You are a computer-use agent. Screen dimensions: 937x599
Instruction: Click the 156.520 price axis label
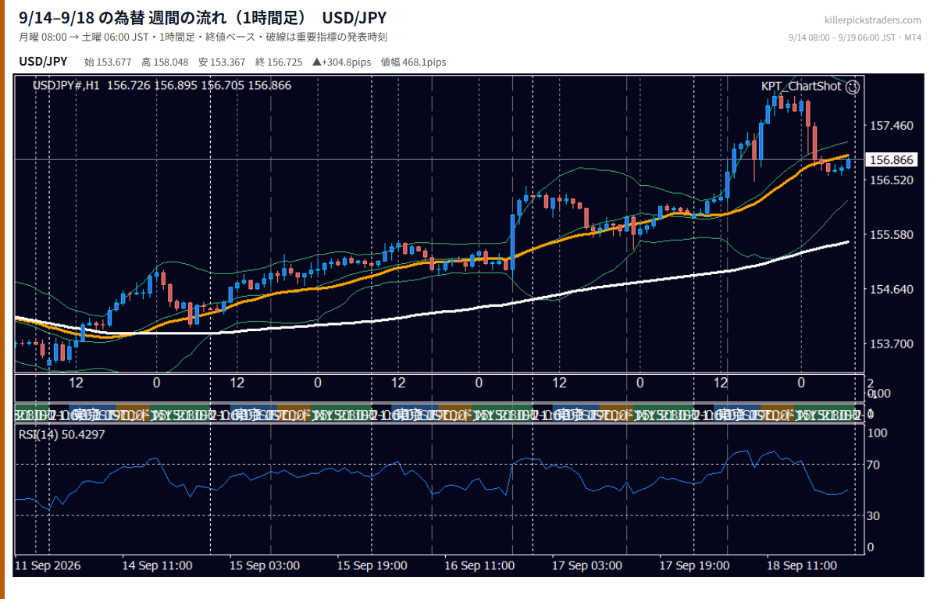891,180
